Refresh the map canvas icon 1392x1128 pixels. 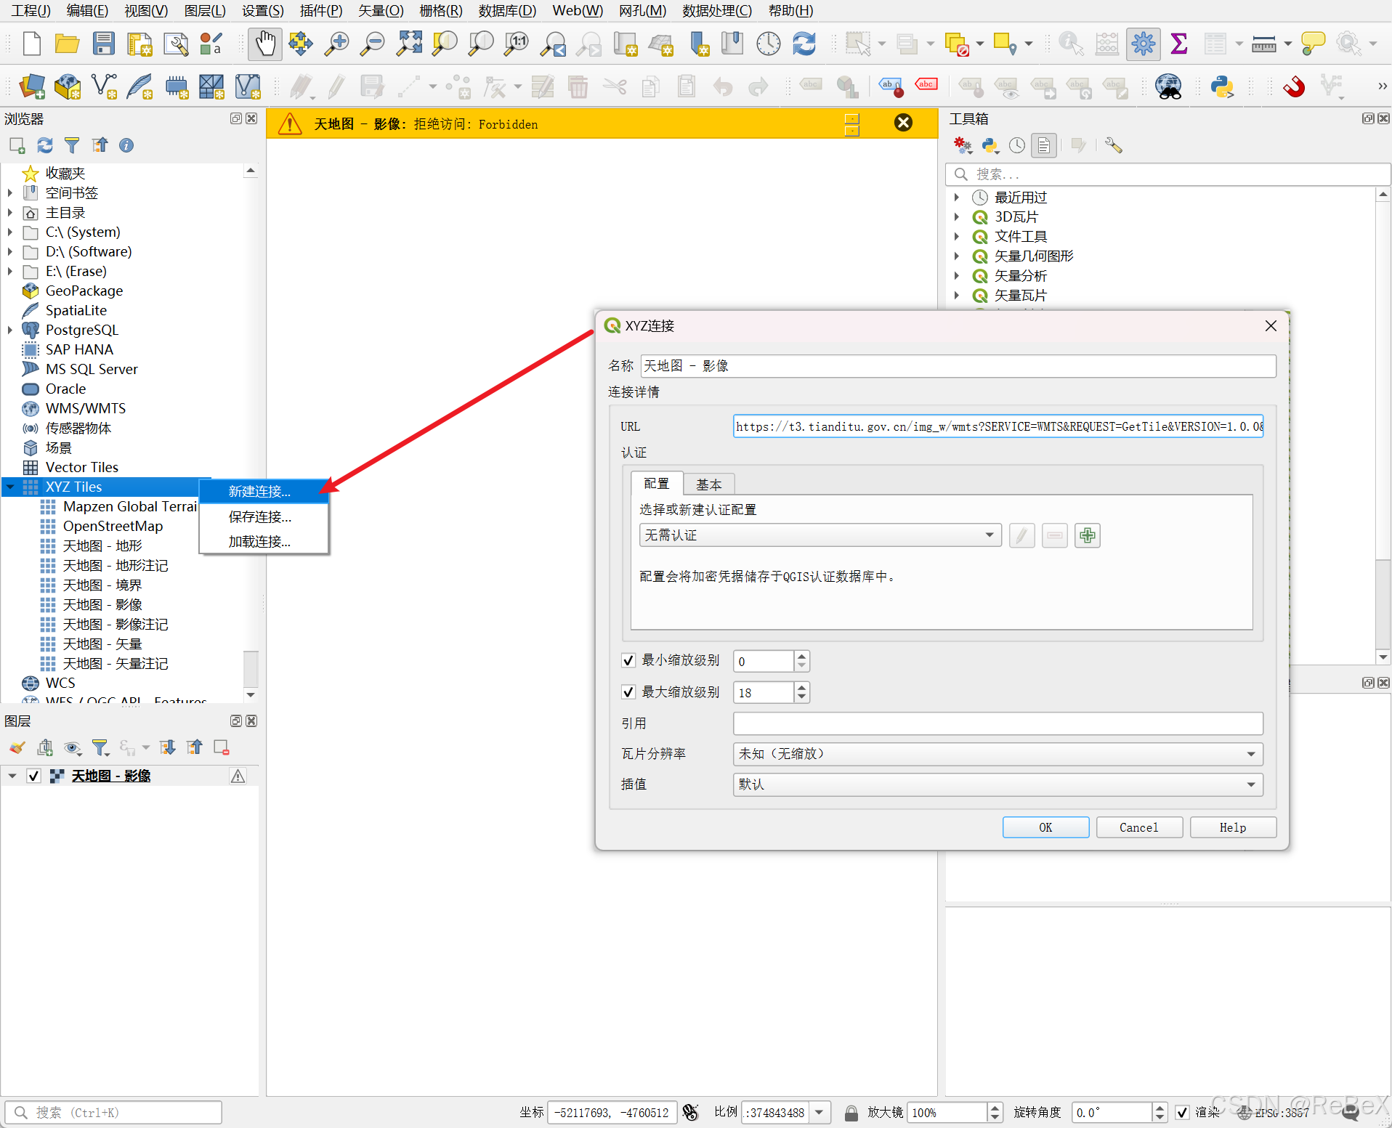point(804,44)
